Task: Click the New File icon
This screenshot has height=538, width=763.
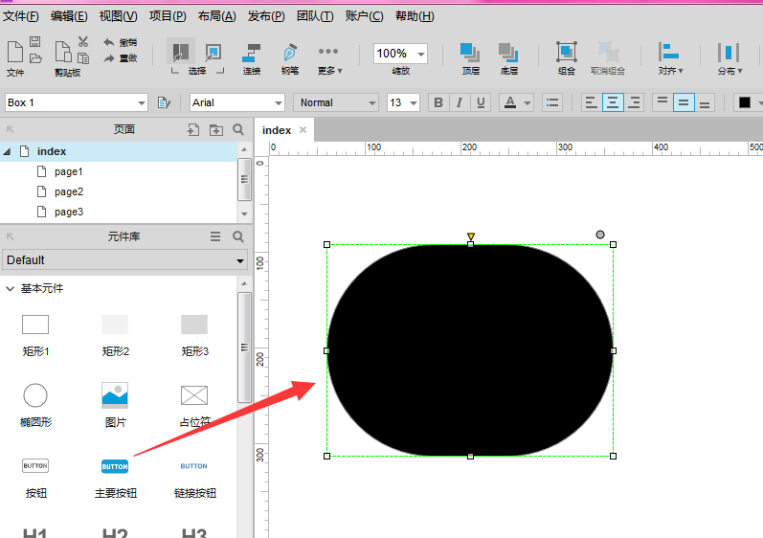Action: tap(15, 52)
